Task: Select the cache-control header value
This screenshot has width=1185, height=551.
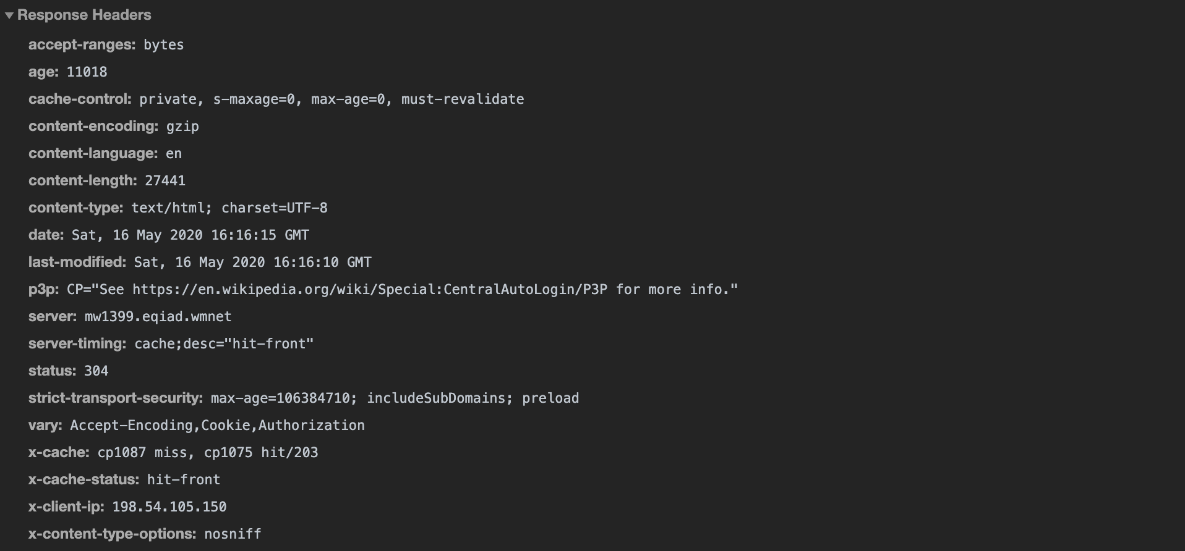Action: 332,99
